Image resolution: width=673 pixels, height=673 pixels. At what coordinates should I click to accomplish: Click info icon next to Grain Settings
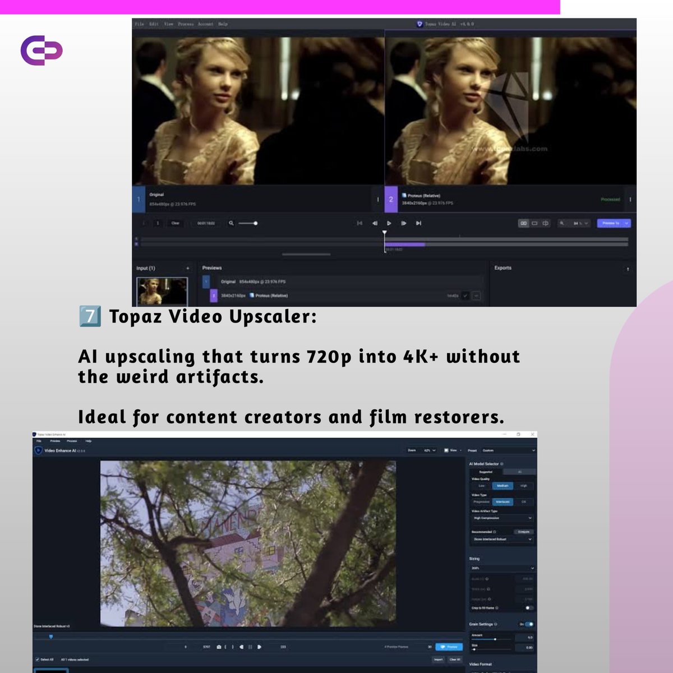pyautogui.click(x=496, y=624)
